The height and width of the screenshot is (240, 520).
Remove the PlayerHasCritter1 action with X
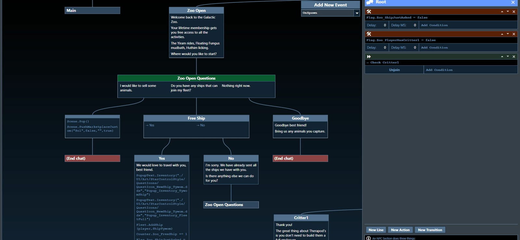pos(514,34)
